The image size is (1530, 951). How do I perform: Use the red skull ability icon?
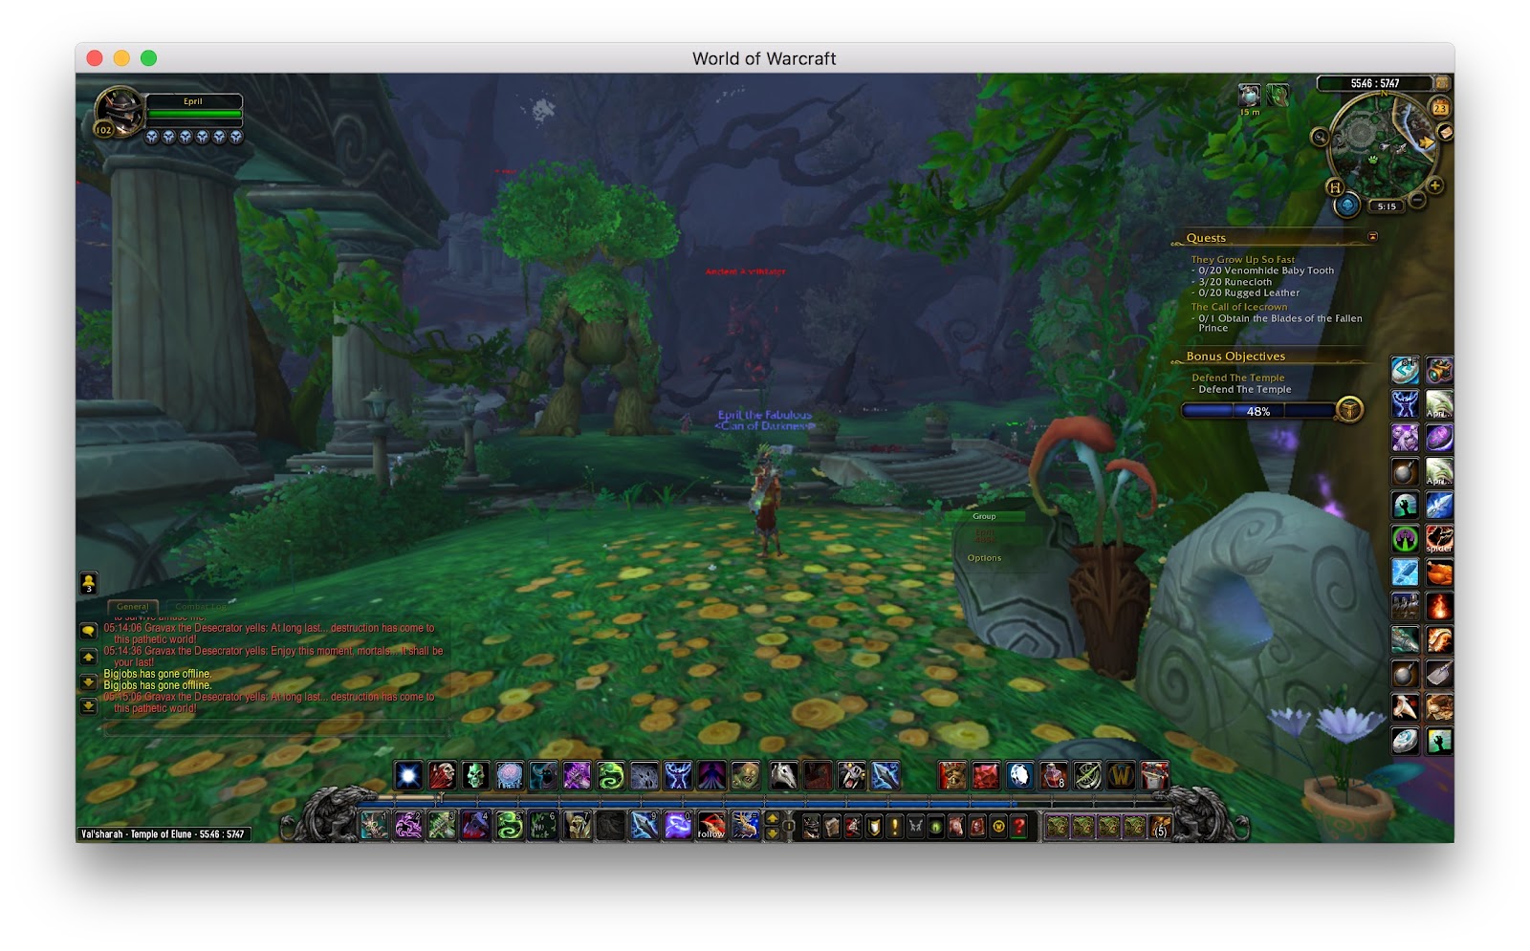(x=443, y=775)
